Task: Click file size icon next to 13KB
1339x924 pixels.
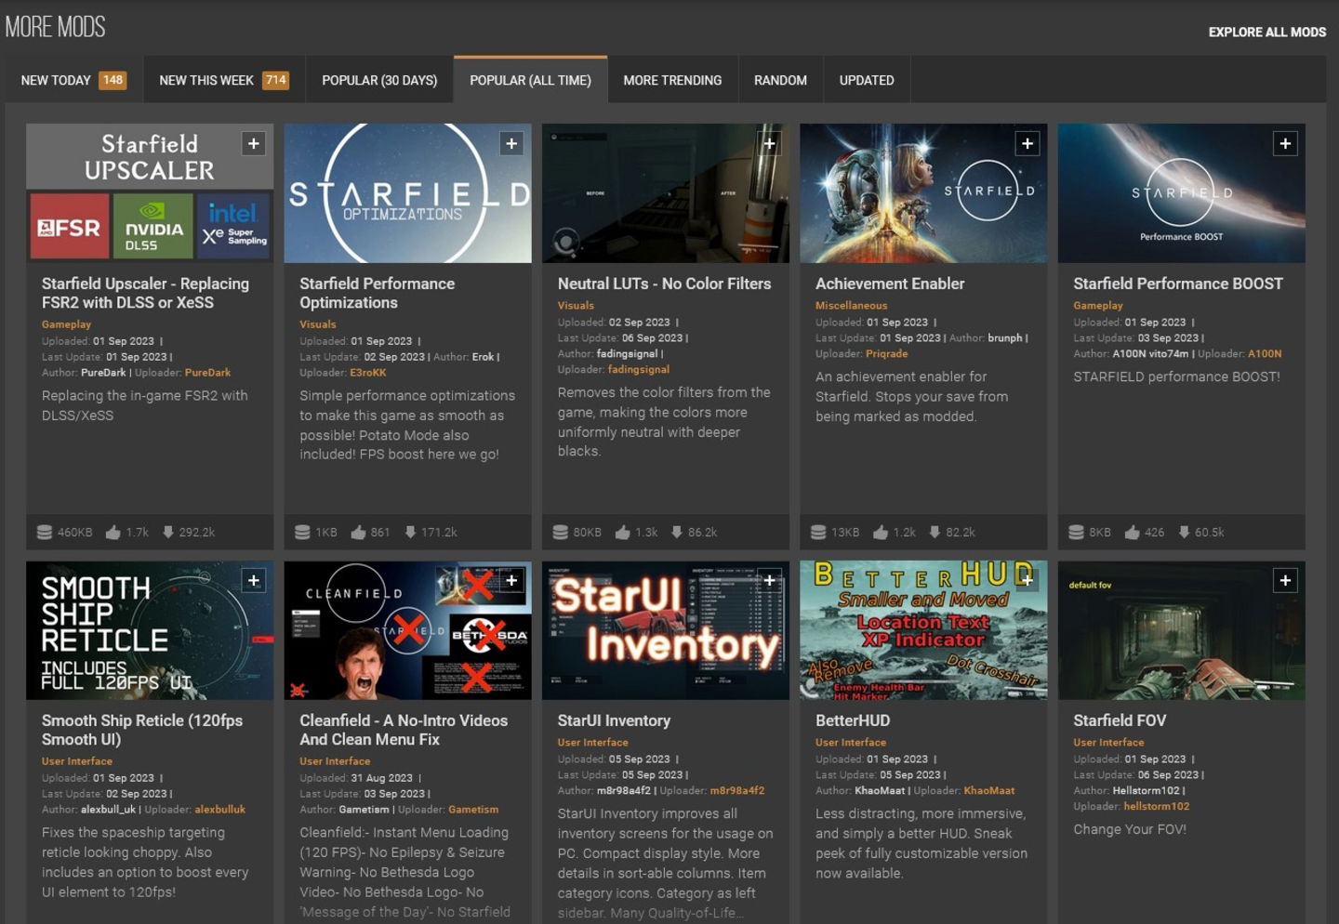Action: pyautogui.click(x=818, y=532)
